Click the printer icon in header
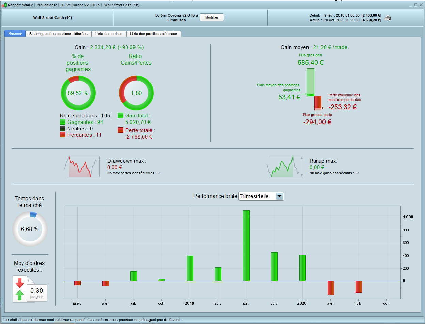426x324 pixels. (x=388, y=18)
